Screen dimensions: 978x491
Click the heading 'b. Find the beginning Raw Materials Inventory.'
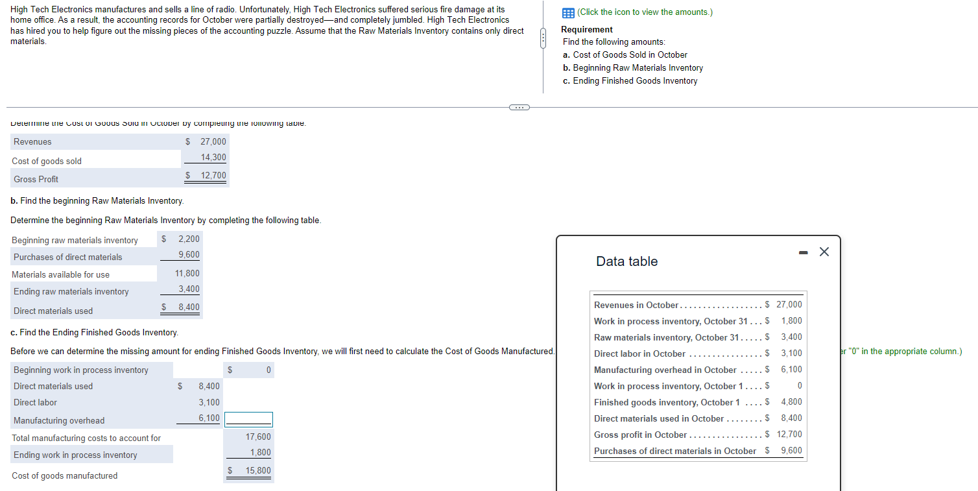[x=97, y=201]
